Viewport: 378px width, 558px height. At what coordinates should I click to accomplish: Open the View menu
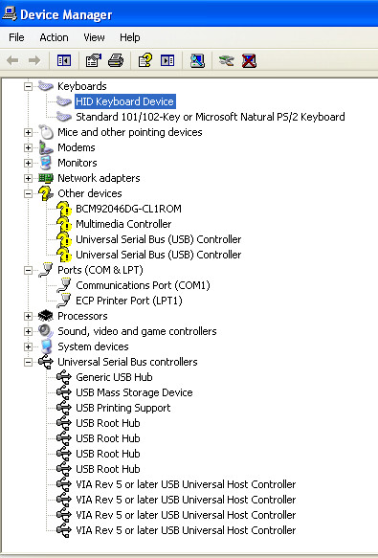(94, 37)
